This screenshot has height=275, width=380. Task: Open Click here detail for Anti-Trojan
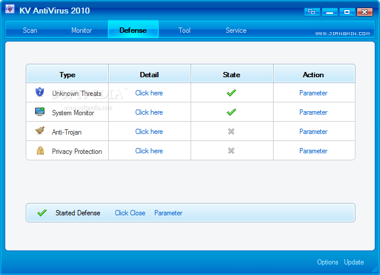149,132
